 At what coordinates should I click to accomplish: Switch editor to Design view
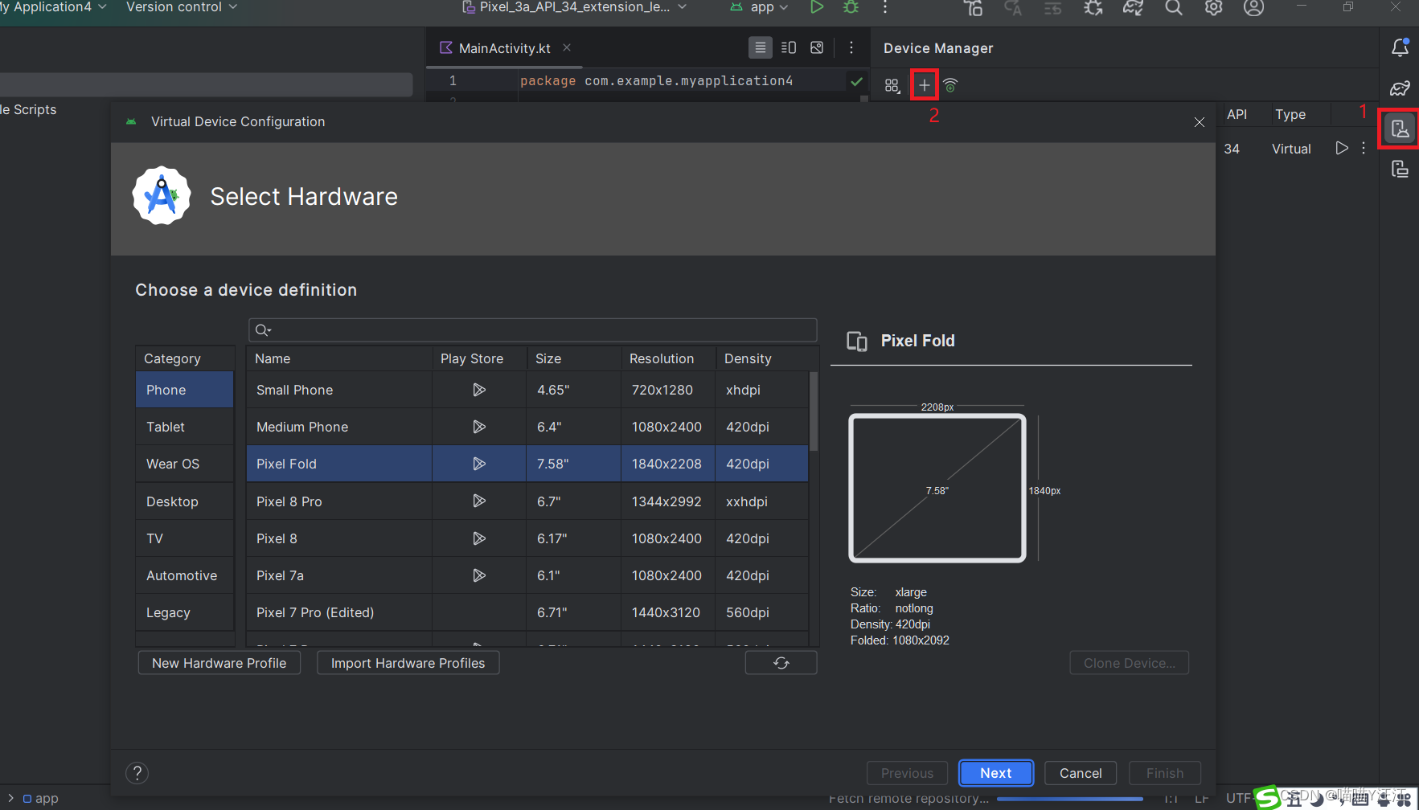tap(817, 47)
